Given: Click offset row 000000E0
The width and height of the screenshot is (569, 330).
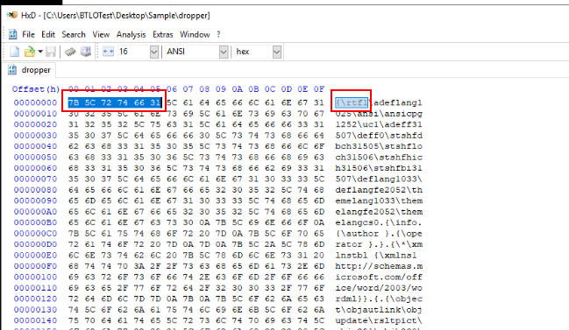Looking at the screenshot, I should tap(36, 255).
